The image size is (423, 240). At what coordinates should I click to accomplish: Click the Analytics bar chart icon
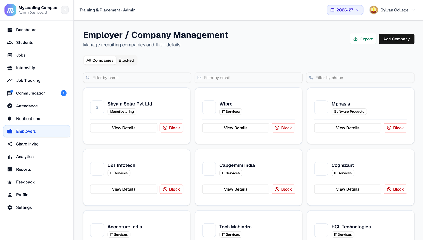coord(10,157)
